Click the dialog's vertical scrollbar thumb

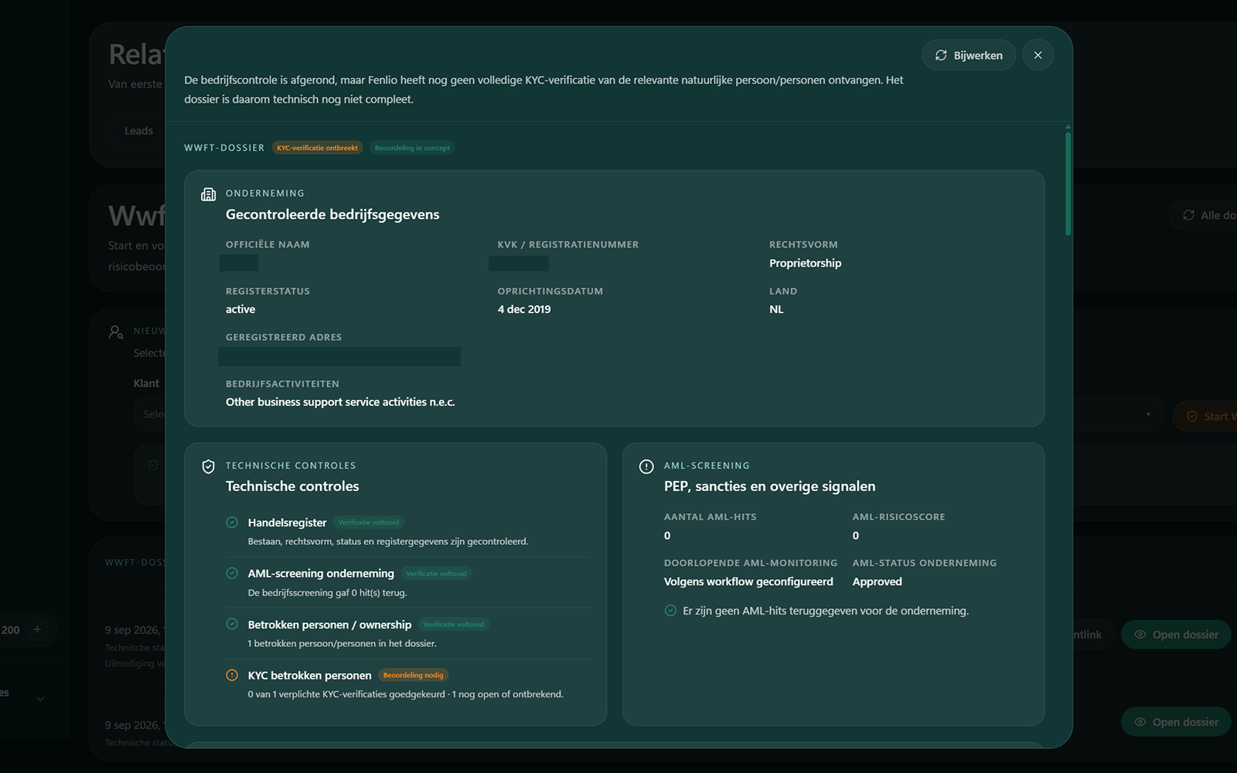point(1068,183)
